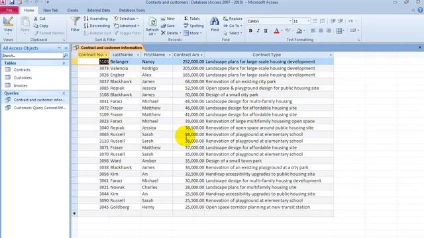Select Contract and customer infor... query in pane

point(39,100)
